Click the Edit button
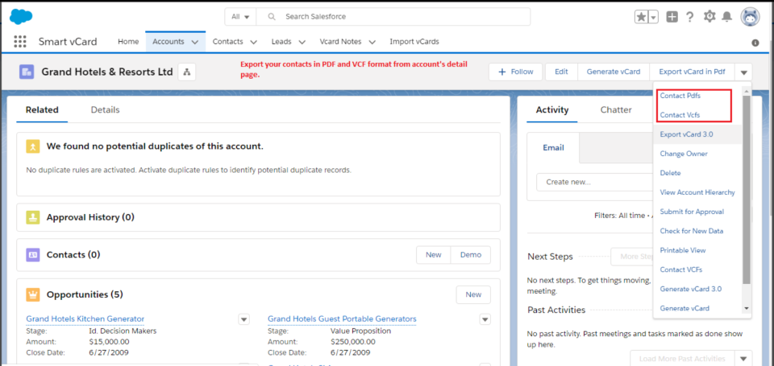Screen dimensions: 774x366 (x=561, y=72)
